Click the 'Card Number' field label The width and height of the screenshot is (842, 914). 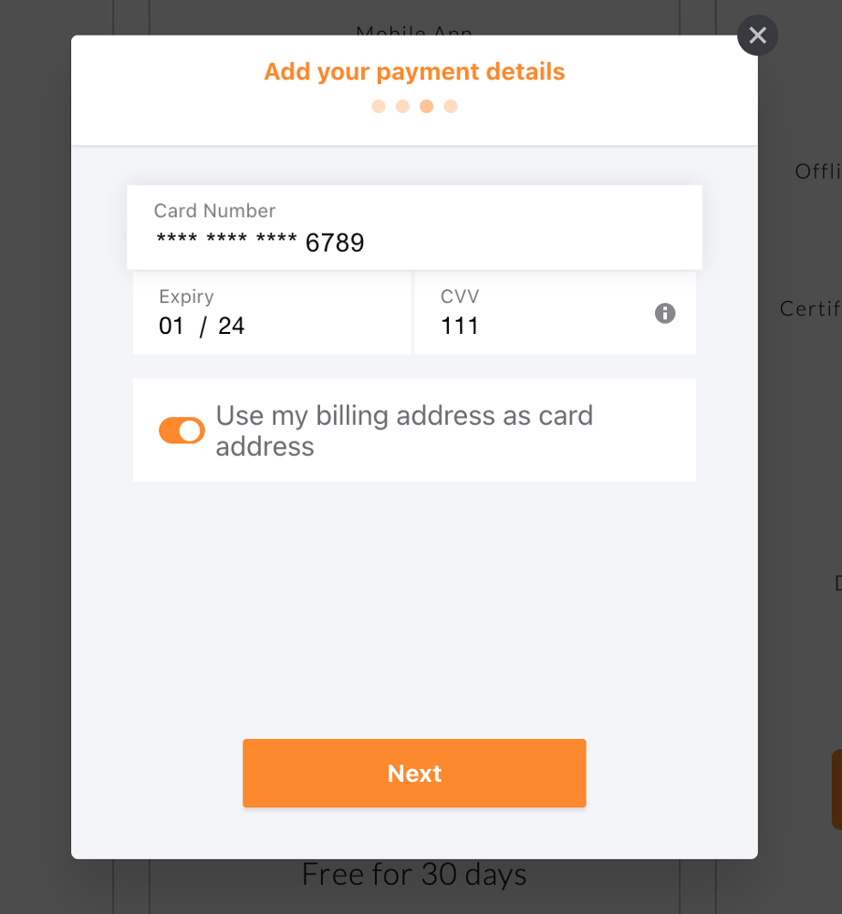pos(215,211)
